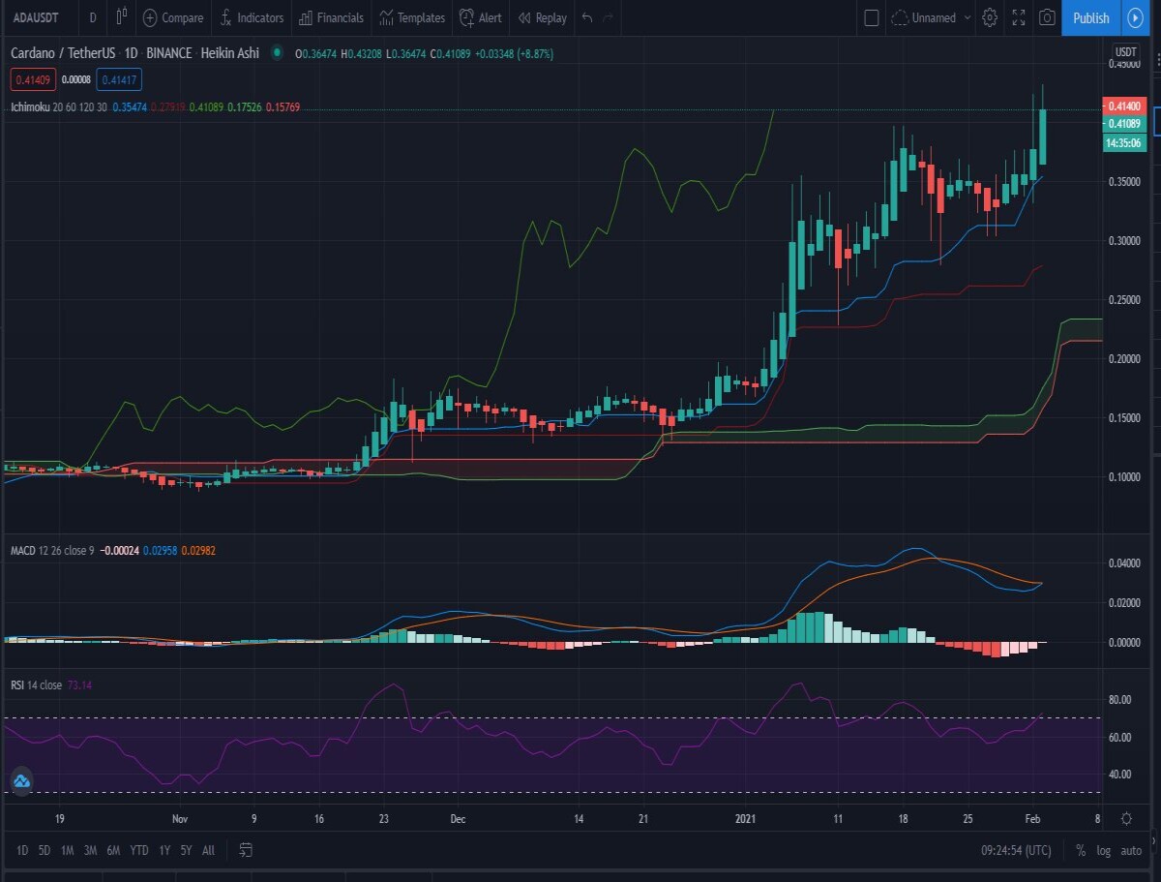Open the Indicators panel
This screenshot has height=882, width=1161.
pos(252,17)
